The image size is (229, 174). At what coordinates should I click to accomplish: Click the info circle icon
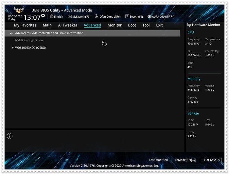point(9,136)
